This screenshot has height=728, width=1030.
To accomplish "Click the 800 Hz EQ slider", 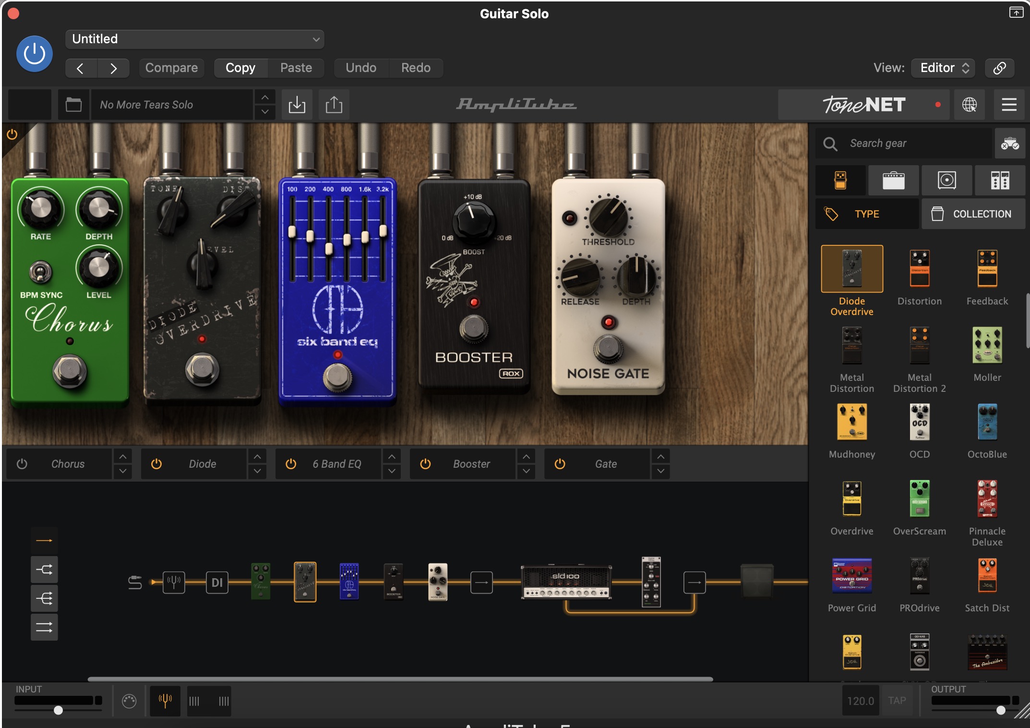I will click(x=347, y=239).
